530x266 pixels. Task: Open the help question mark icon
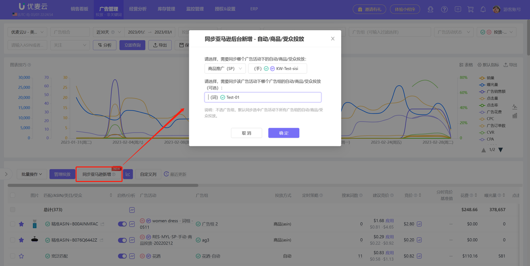point(444,9)
